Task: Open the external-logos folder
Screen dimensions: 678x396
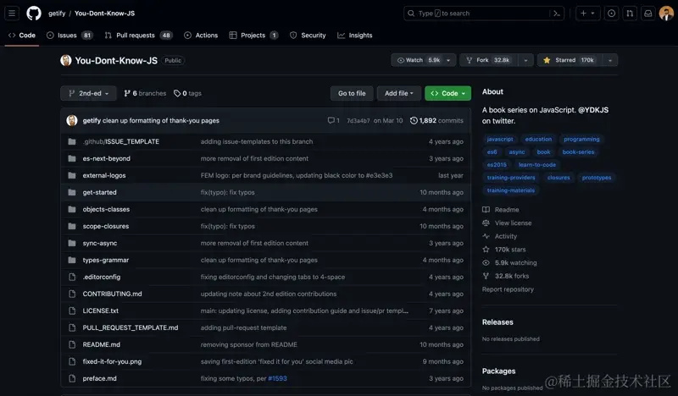Action: pos(104,175)
